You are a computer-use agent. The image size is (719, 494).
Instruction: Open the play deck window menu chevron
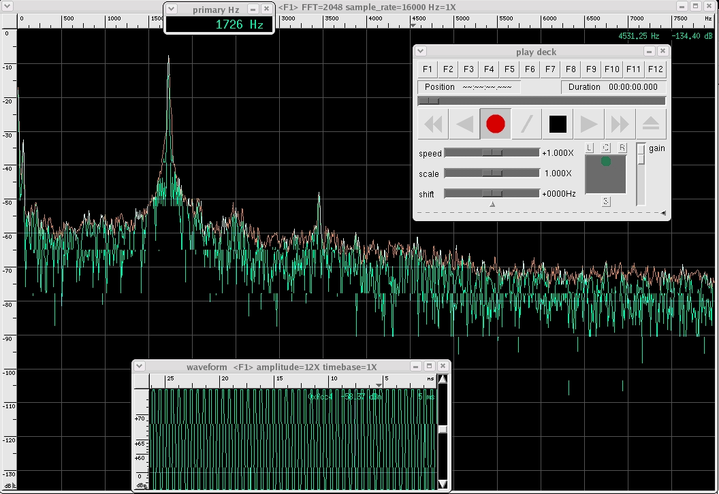pyautogui.click(x=421, y=52)
